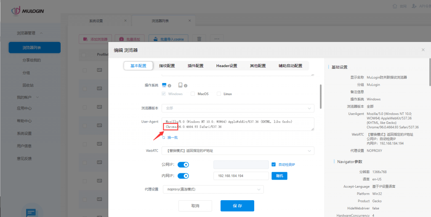The width and height of the screenshot is (431, 217).
Task: Check the MacOS checkbox
Action: (x=193, y=94)
